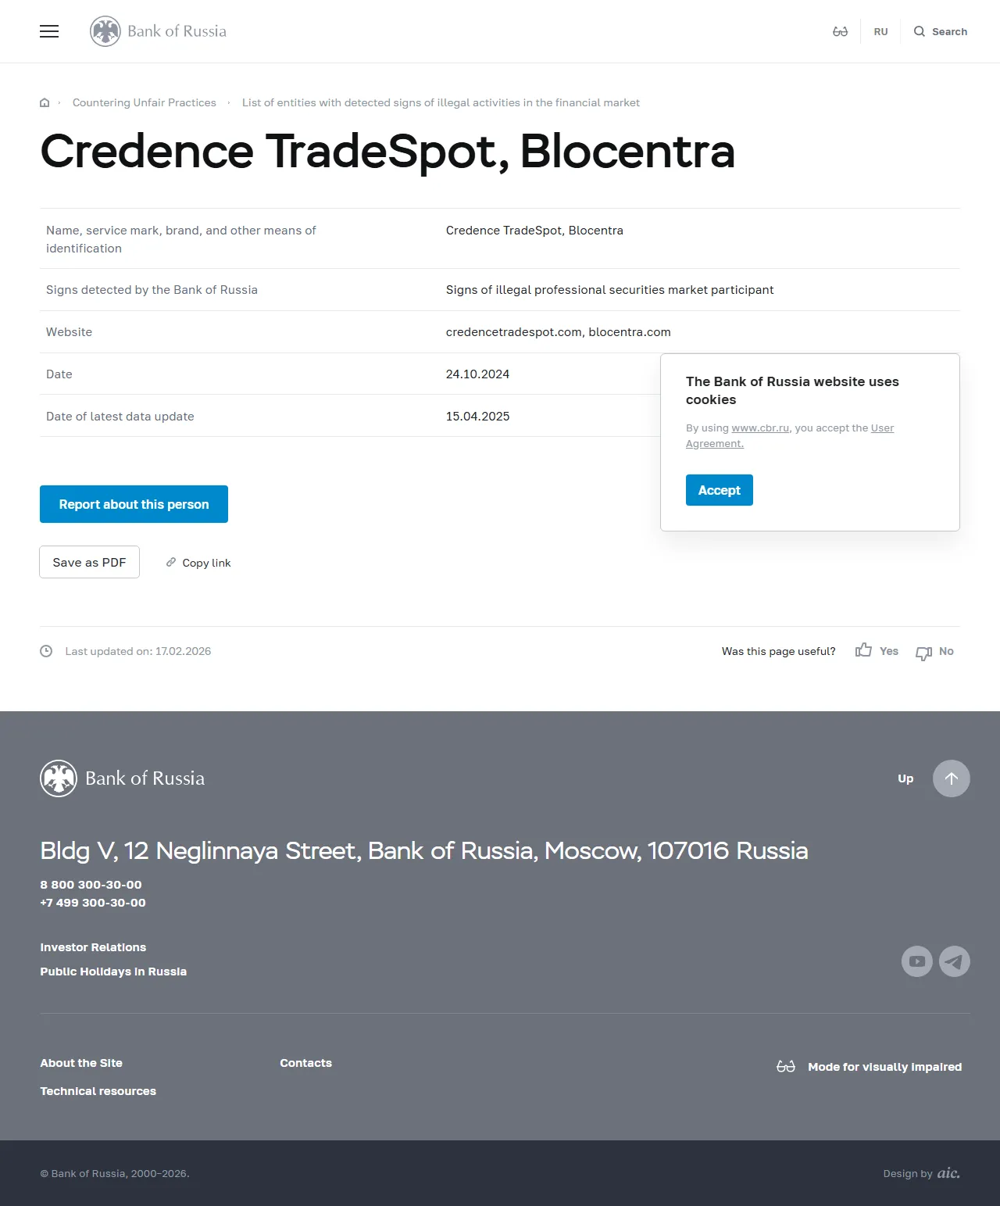Image resolution: width=1000 pixels, height=1206 pixels.
Task: Open the hamburger navigation menu
Action: [49, 31]
